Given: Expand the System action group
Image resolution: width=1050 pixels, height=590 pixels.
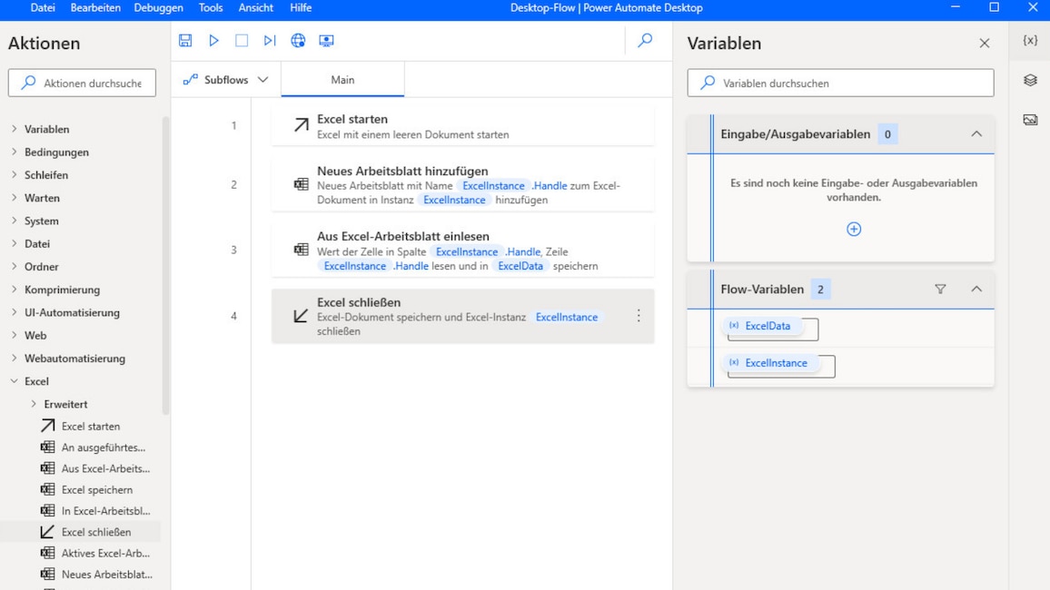Looking at the screenshot, I should 14,220.
